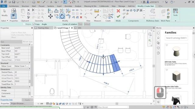
Task: Select the Modify arrow tool
Action: pos(5,13)
